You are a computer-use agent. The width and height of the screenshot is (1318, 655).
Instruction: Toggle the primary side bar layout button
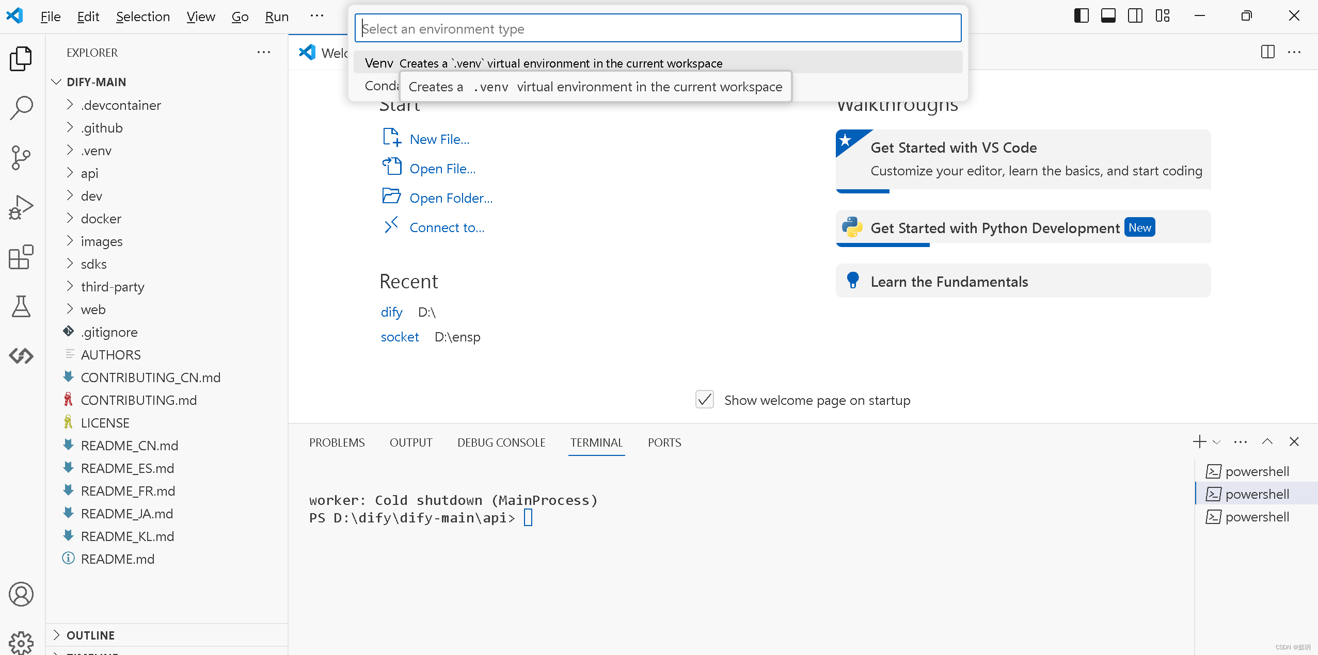tap(1081, 16)
